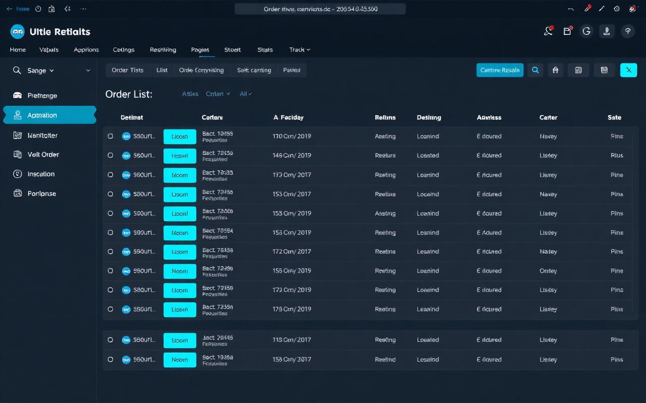Open the help question mark icon
This screenshot has height=403, width=646.
(628, 31)
